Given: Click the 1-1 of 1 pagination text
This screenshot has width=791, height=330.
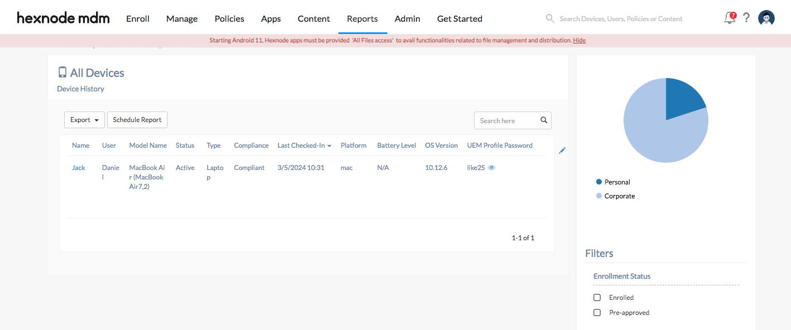Looking at the screenshot, I should click(x=522, y=237).
